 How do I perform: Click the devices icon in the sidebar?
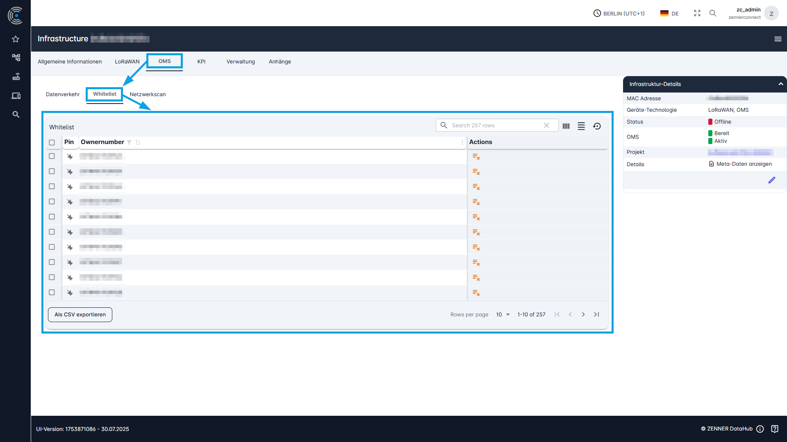[16, 95]
